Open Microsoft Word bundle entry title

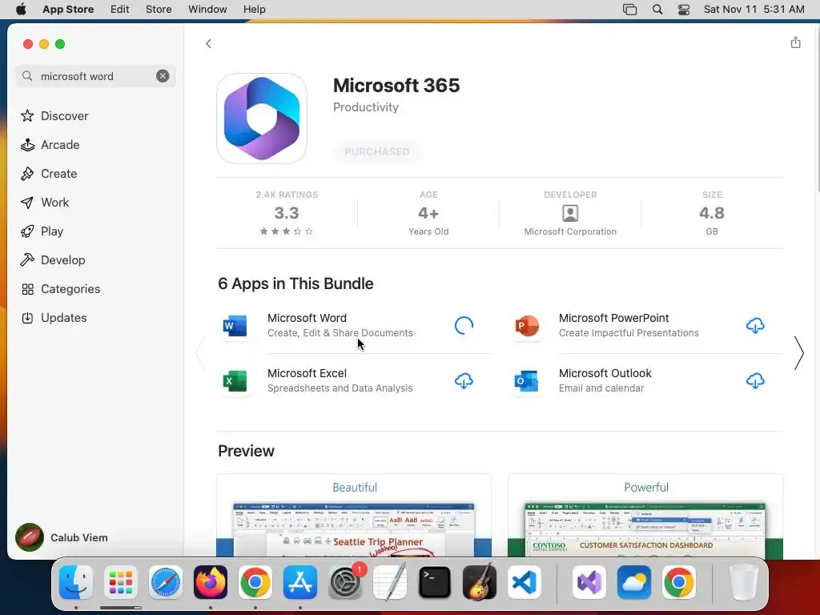click(x=307, y=318)
